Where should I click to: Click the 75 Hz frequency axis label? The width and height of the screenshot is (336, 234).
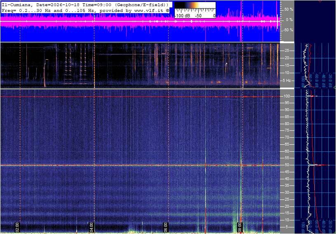click(x=287, y=130)
